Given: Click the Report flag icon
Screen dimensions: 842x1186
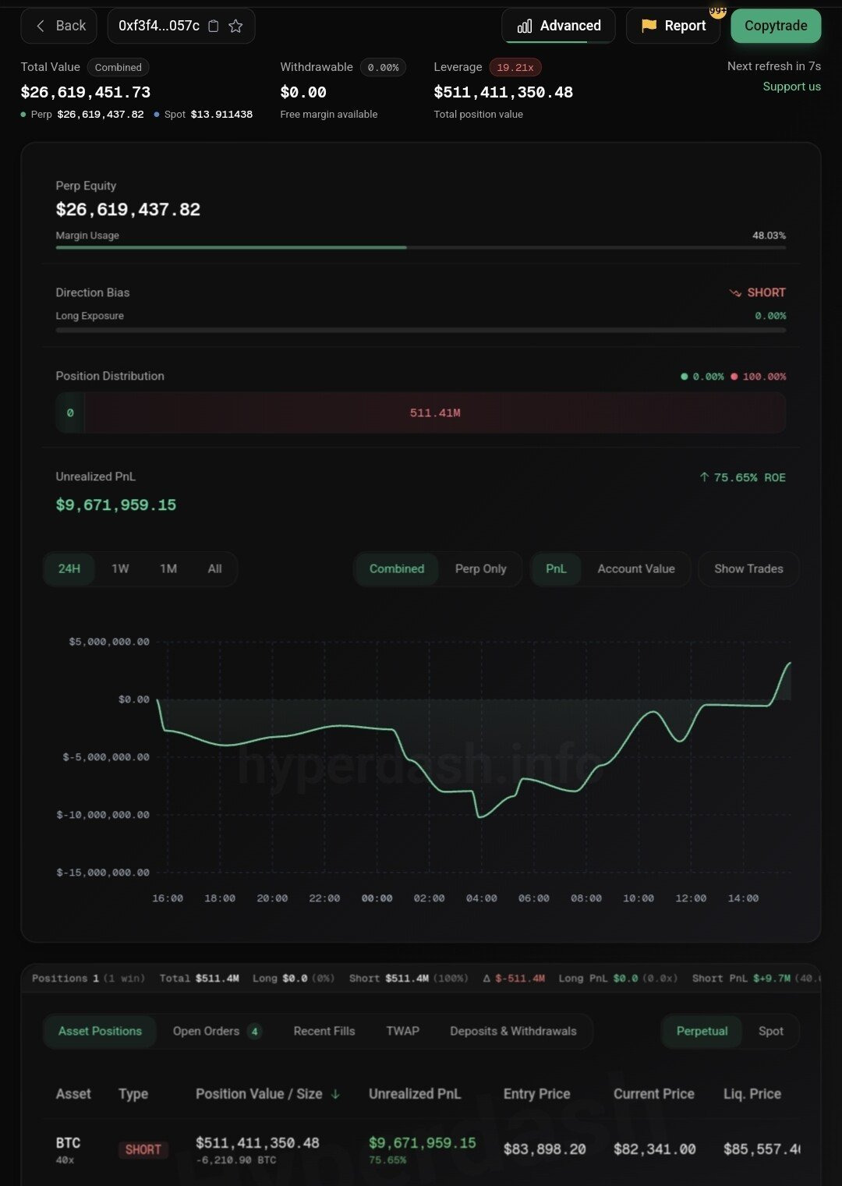Looking at the screenshot, I should 649,26.
